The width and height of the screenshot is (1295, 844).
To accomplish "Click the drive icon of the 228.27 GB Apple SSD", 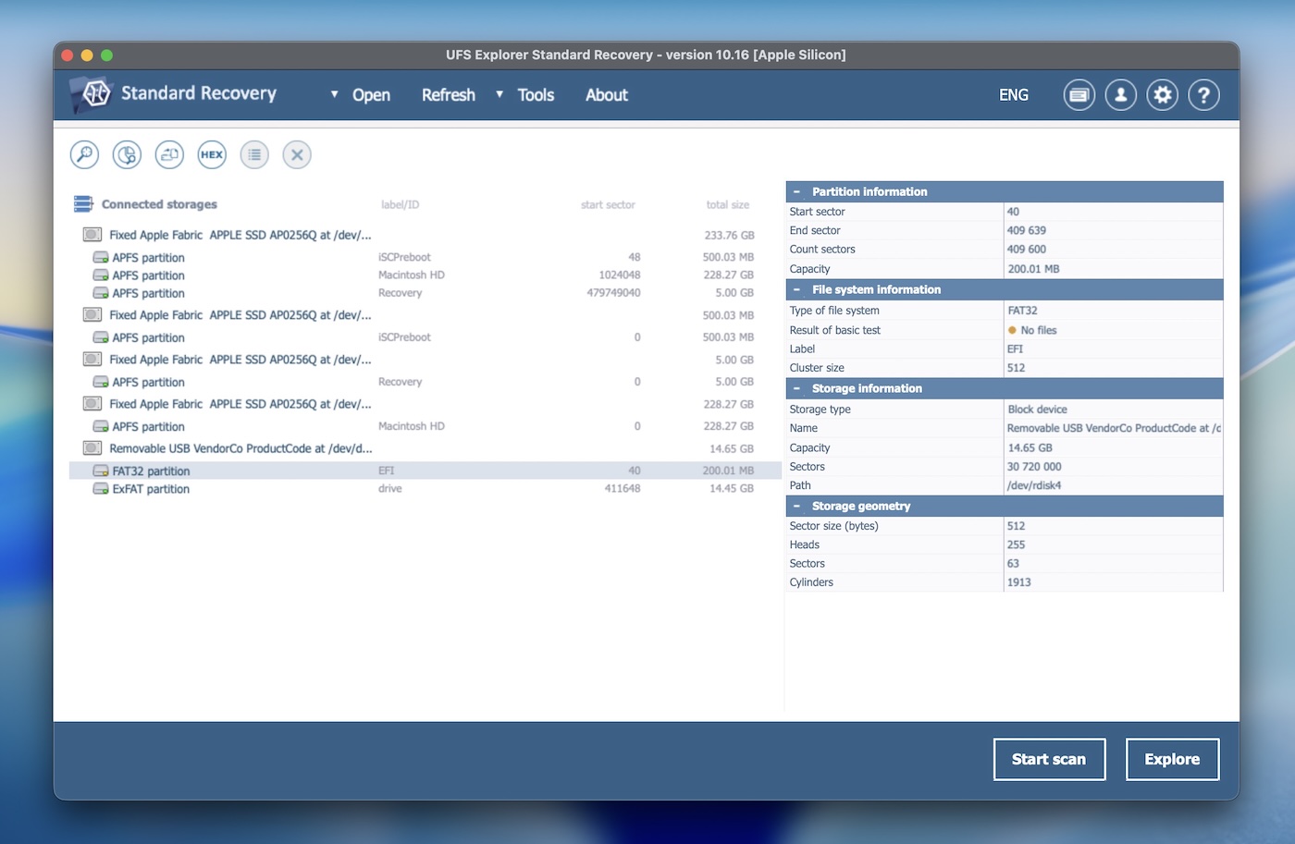I will tap(92, 404).
